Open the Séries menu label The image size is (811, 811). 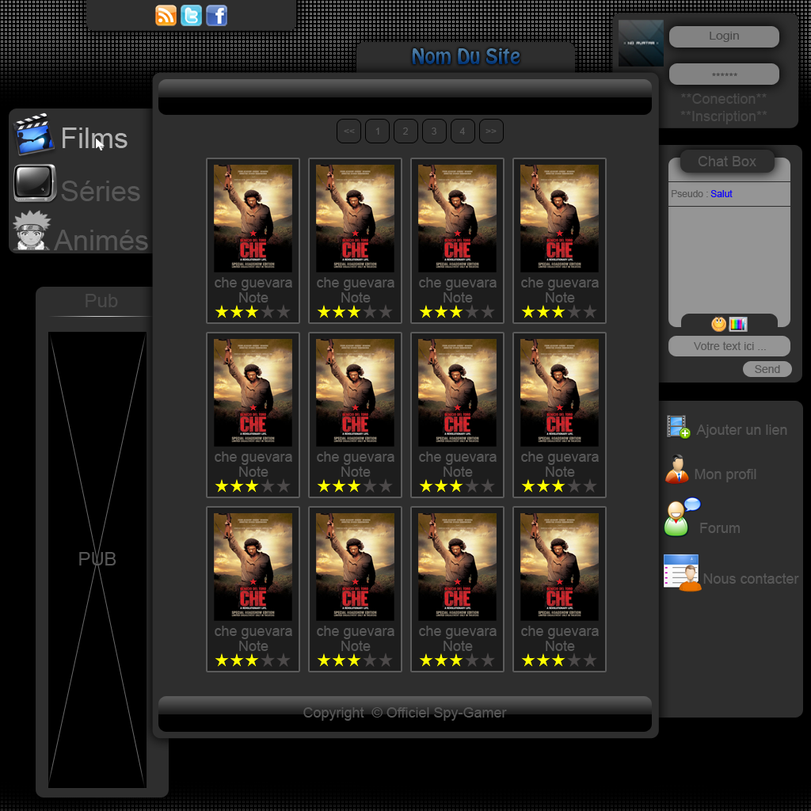101,191
